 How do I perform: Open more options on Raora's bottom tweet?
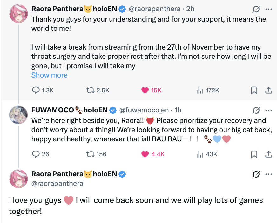coord(268,174)
